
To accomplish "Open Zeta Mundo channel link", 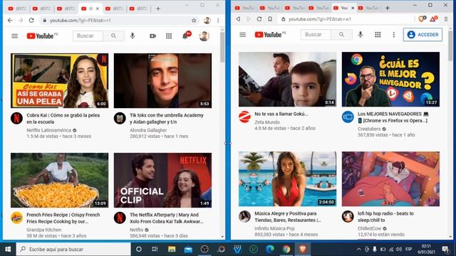I will (267, 122).
